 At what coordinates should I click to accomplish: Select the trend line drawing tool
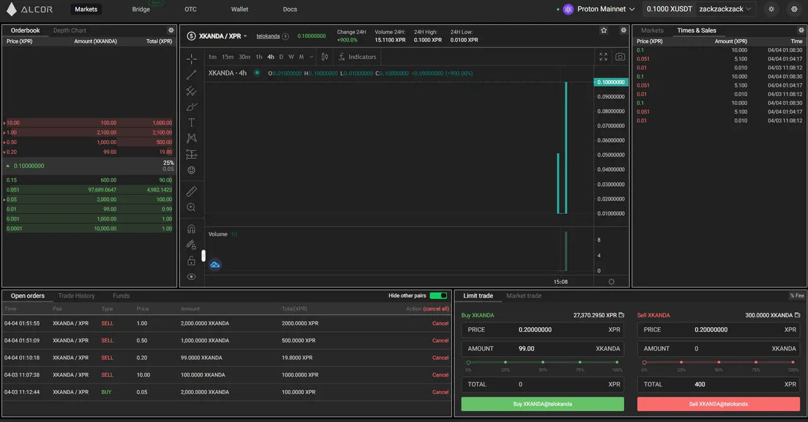pos(192,75)
